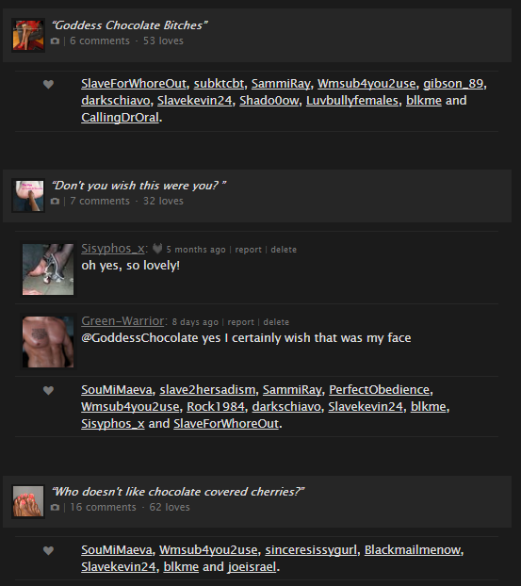
Task: Click the heart icon beside the SouMiMaeva, Wmsub4you2use loves list
Action: (48, 551)
